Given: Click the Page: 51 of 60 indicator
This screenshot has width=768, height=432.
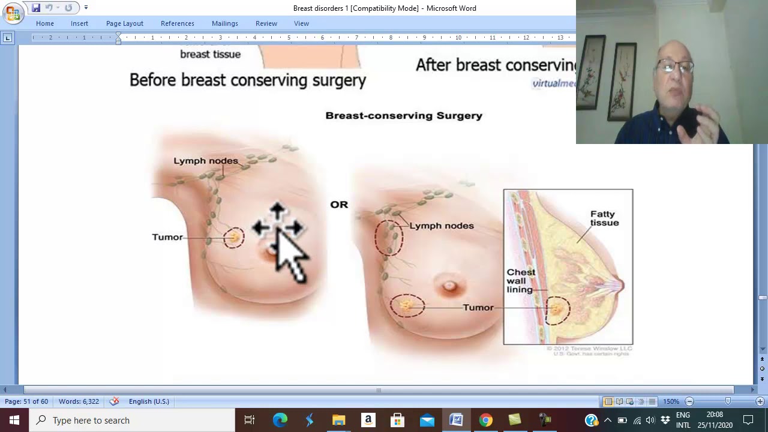Looking at the screenshot, I should (x=26, y=401).
